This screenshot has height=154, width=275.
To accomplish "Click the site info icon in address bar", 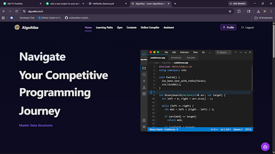I will pos(24,11).
